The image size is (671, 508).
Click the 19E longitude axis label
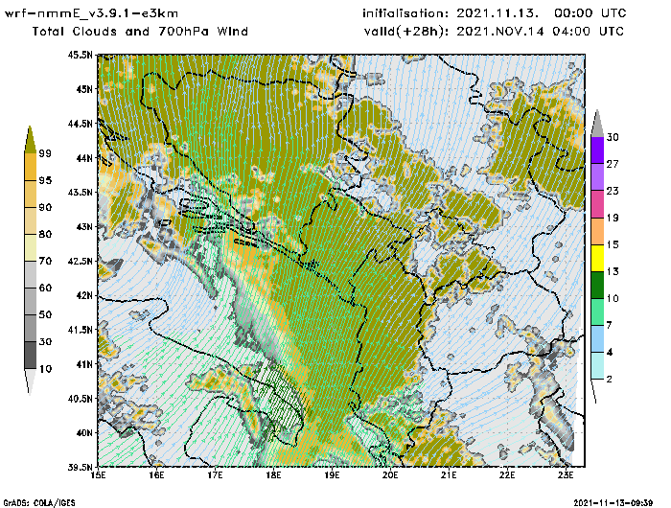332,475
